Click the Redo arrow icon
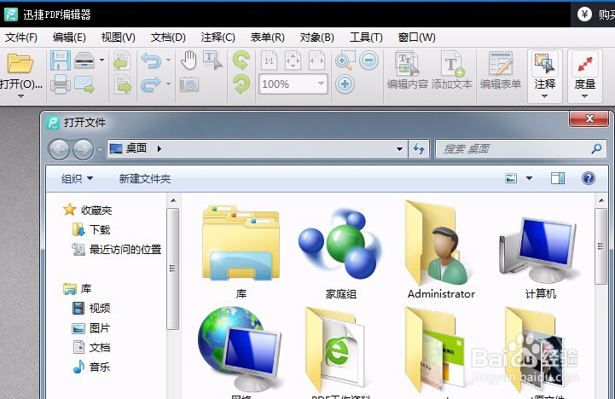This screenshot has width=615, height=399. [151, 84]
